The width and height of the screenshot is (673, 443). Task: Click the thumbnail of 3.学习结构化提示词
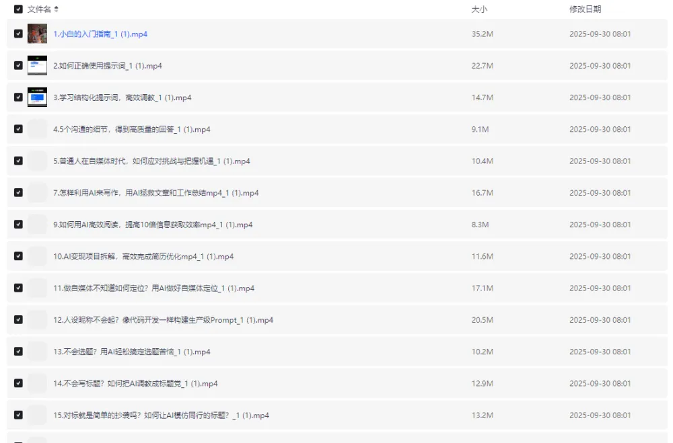(x=37, y=97)
